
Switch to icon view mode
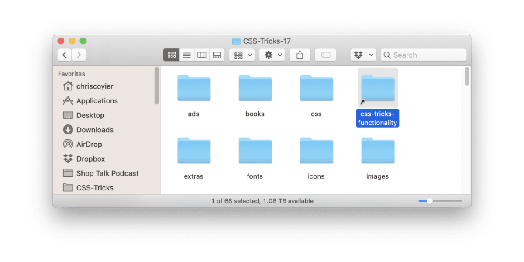pos(171,55)
